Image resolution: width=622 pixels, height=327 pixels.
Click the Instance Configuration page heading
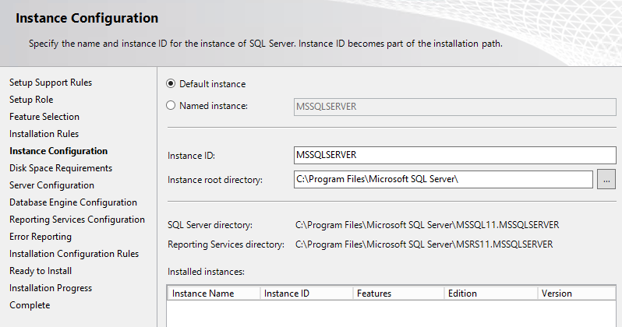(x=87, y=18)
